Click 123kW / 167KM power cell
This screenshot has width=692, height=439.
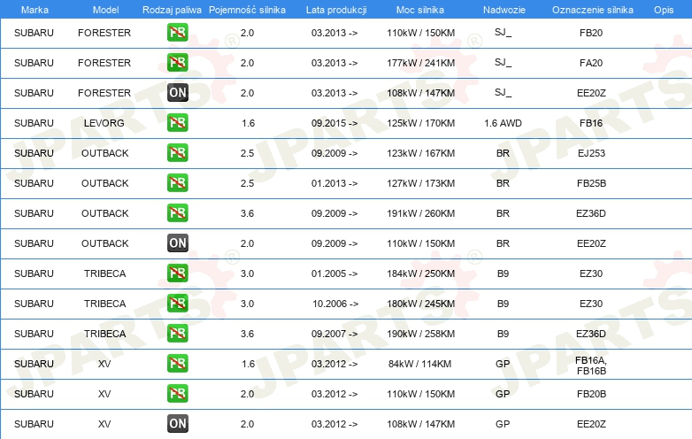point(420,153)
